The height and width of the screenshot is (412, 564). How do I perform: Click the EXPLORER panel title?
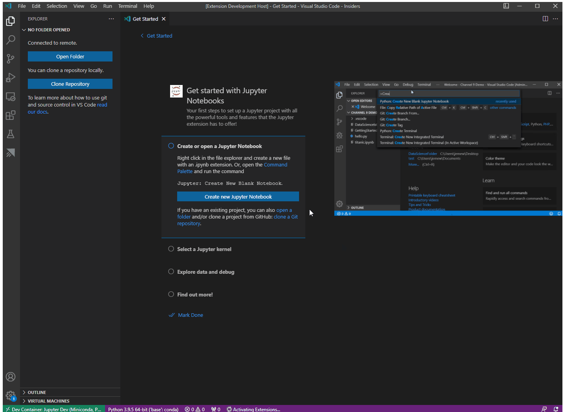point(38,19)
